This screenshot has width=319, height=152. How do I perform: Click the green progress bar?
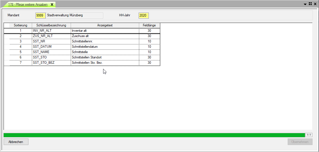coord(154,135)
